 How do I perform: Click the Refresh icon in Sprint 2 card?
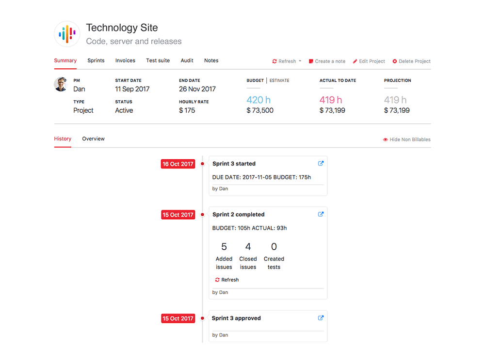[217, 280]
